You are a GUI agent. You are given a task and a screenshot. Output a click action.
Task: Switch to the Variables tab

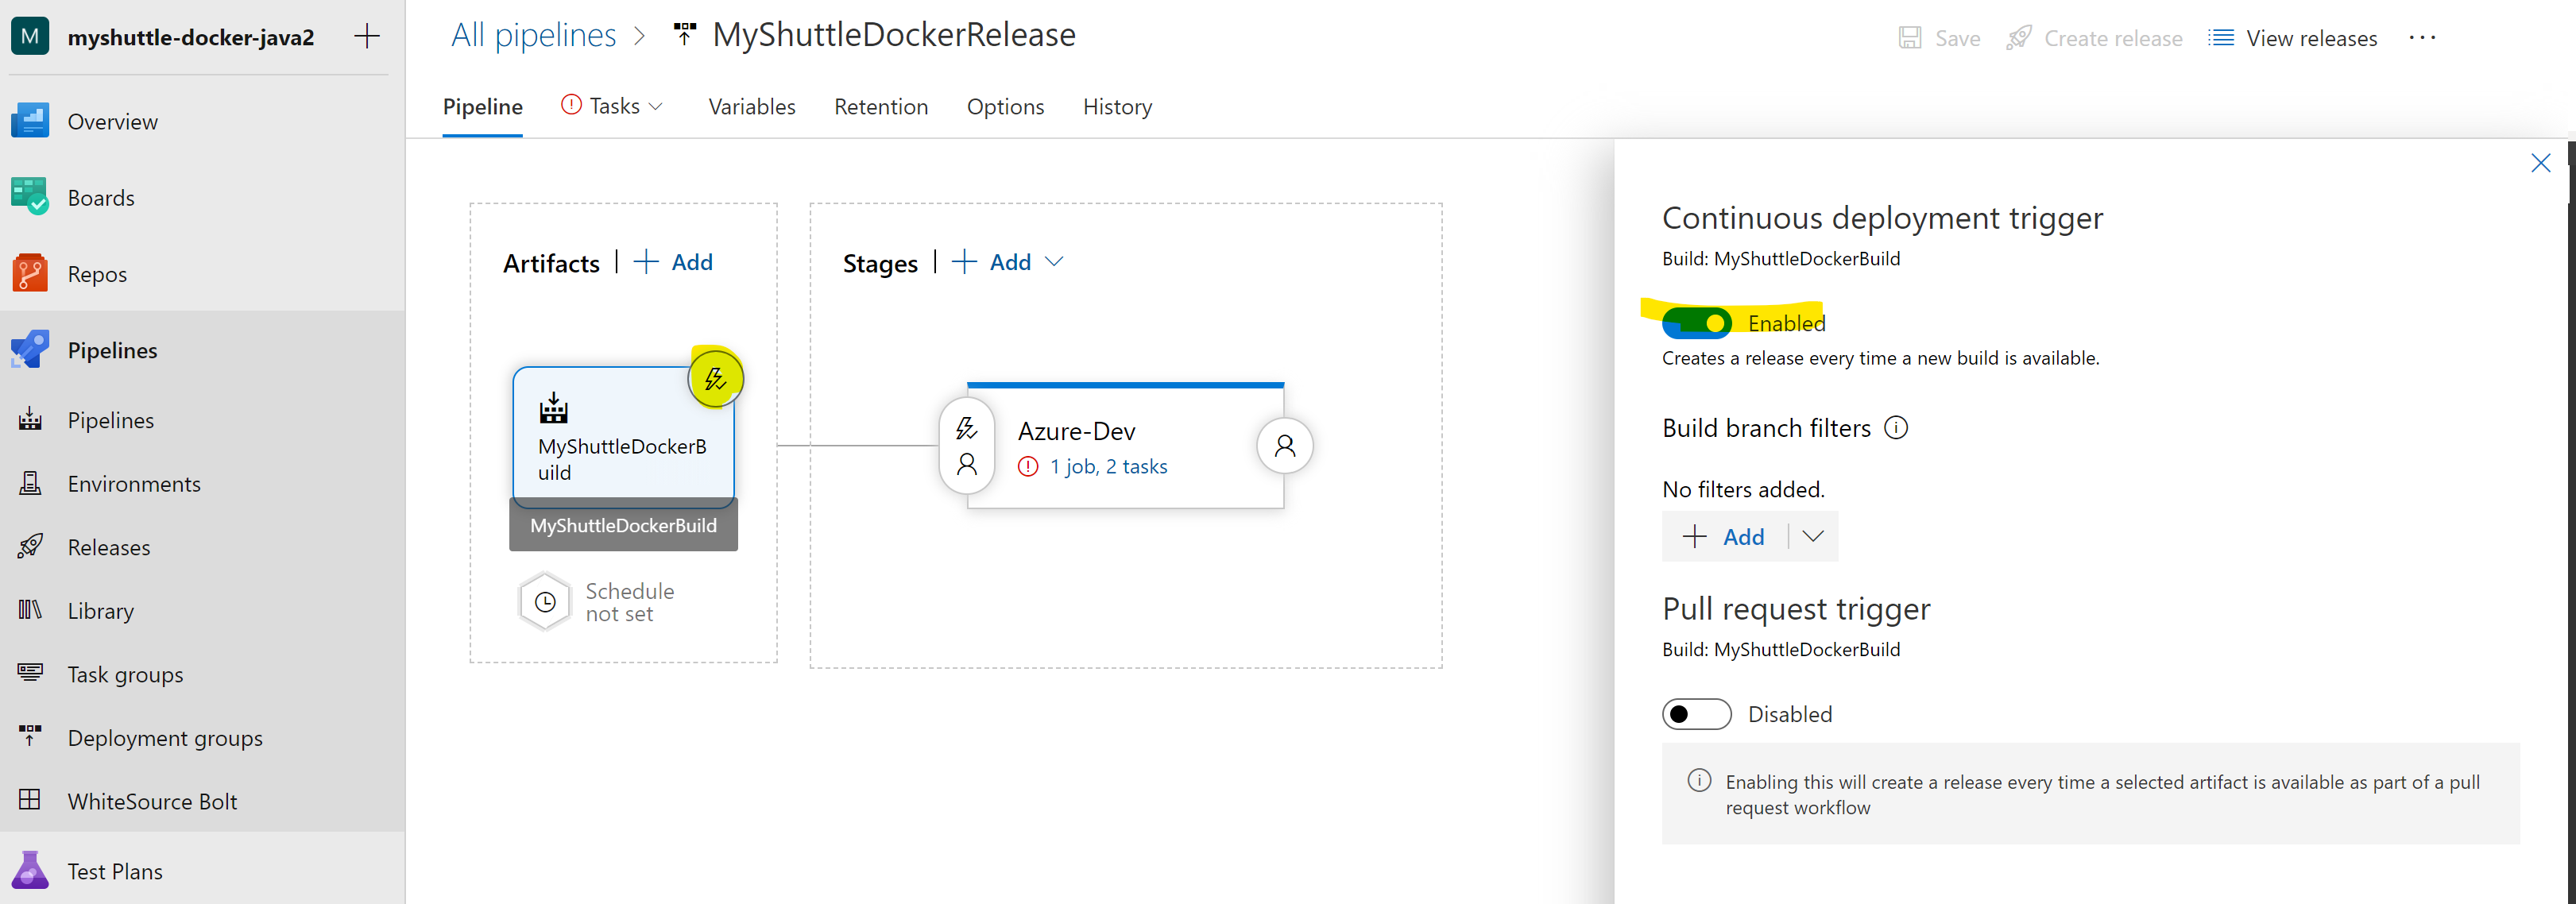point(752,107)
